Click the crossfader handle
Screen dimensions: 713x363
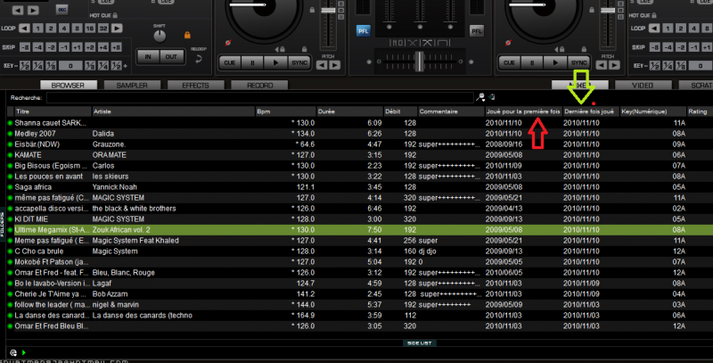419,61
